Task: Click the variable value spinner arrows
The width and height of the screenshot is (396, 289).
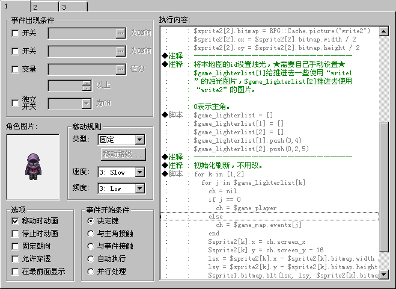Action: coord(87,85)
